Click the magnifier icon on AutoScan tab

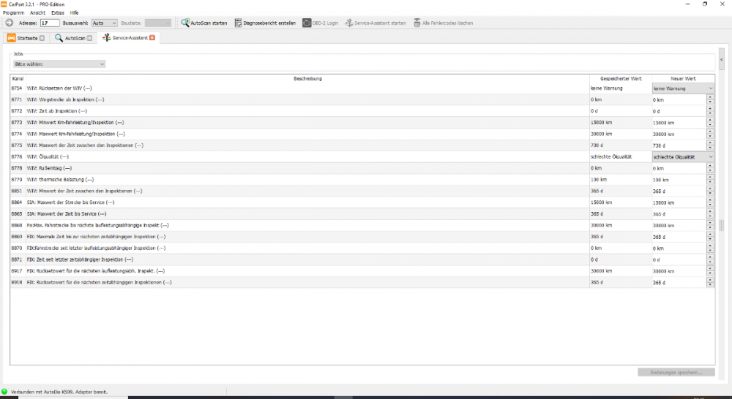[x=59, y=38]
